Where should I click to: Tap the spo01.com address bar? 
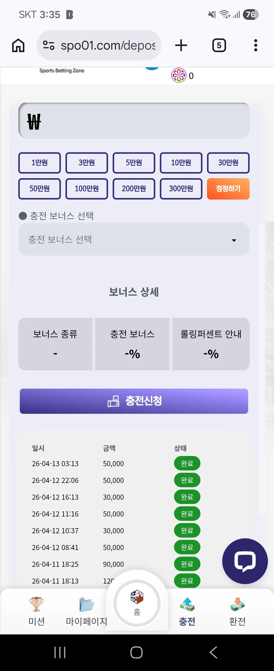(x=99, y=45)
